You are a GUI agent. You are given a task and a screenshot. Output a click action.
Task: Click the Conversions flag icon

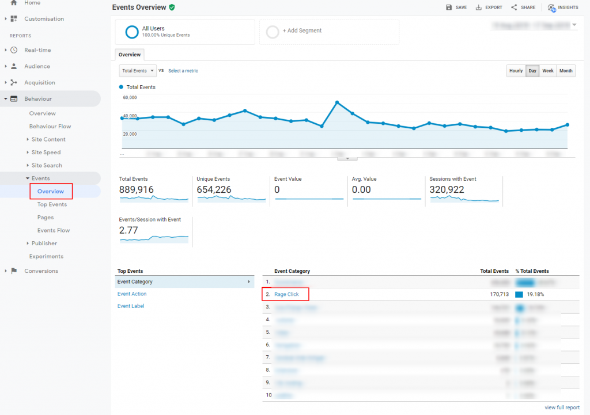pos(14,271)
